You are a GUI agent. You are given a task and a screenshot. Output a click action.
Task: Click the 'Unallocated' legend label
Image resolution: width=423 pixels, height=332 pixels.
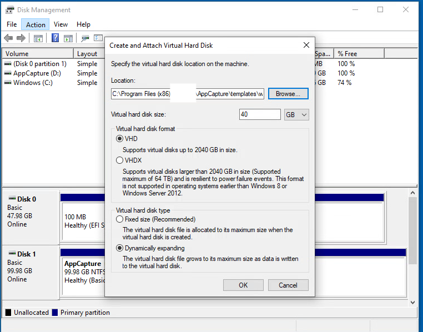point(31,313)
